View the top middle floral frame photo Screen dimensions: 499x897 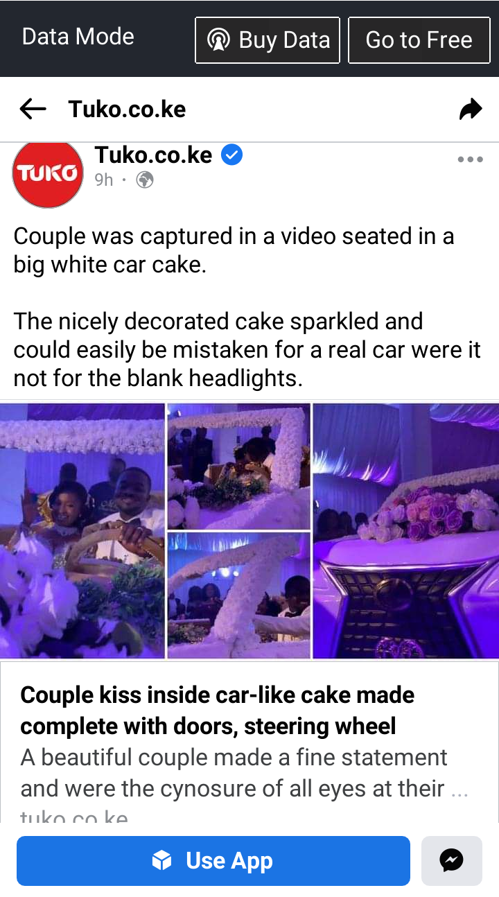[239, 467]
